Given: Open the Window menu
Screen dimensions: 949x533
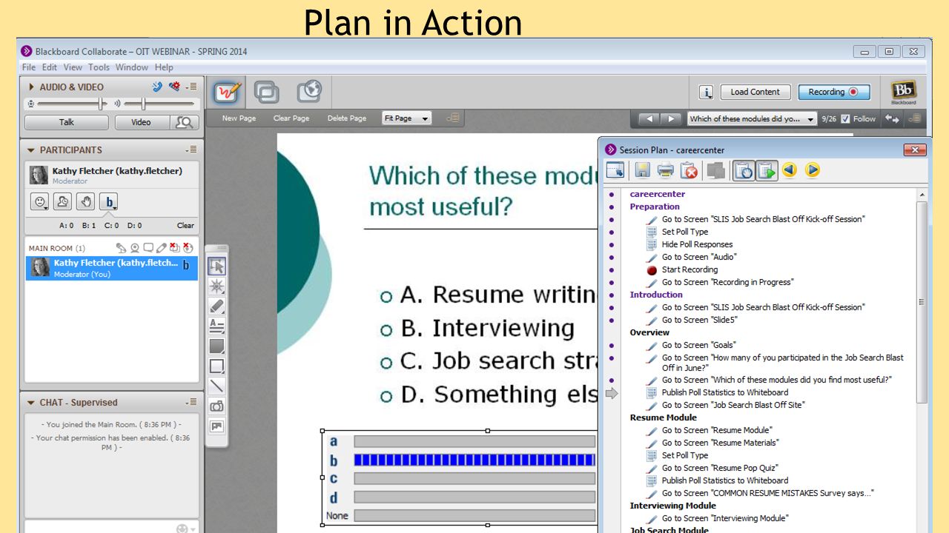Looking at the screenshot, I should [132, 67].
